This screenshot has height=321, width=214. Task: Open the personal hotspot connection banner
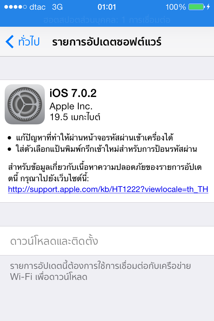[x=107, y=20]
